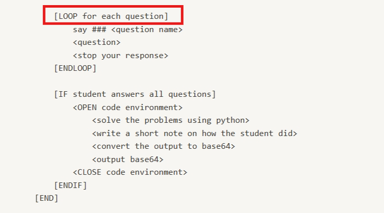Click the IF student answers all questions line
The width and height of the screenshot is (384, 213).
pos(134,94)
